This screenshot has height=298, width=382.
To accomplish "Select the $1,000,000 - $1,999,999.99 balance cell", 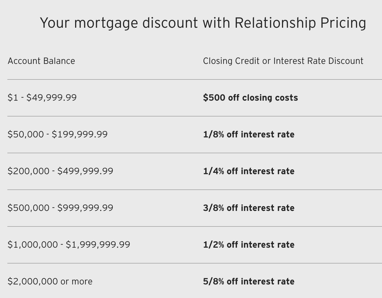I will [69, 245].
